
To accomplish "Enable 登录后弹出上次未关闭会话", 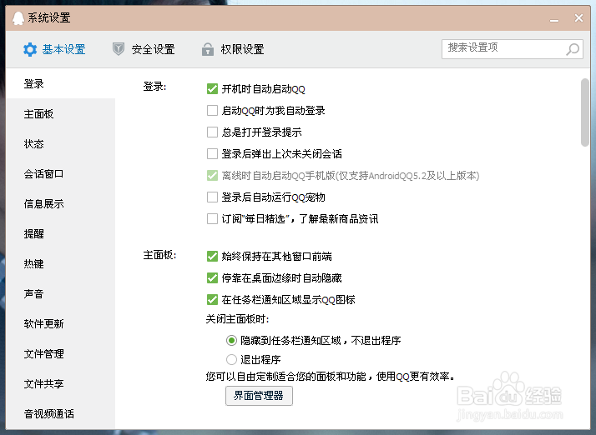I will click(212, 153).
